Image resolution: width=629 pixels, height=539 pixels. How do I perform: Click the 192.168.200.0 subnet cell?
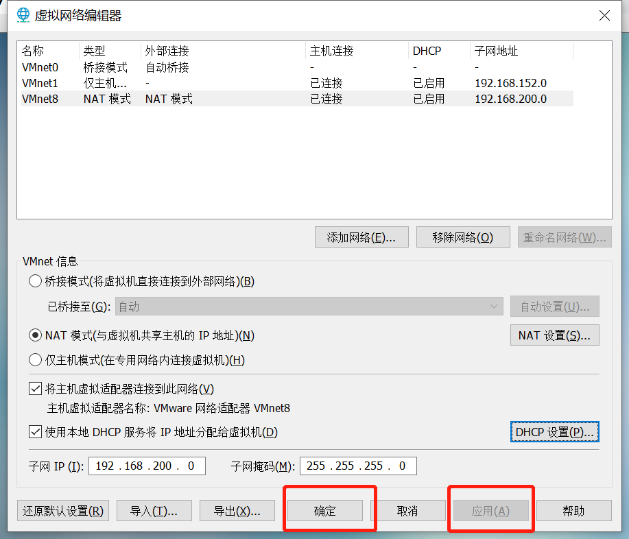(x=510, y=99)
